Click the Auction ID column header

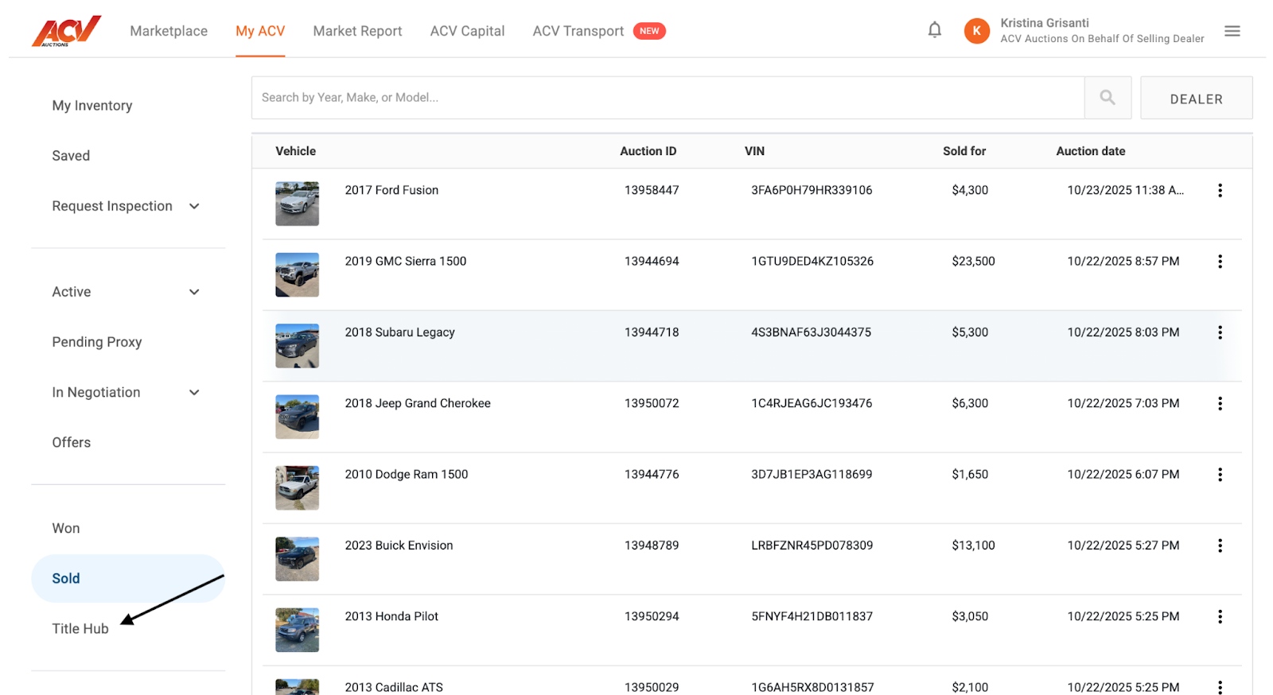[648, 151]
